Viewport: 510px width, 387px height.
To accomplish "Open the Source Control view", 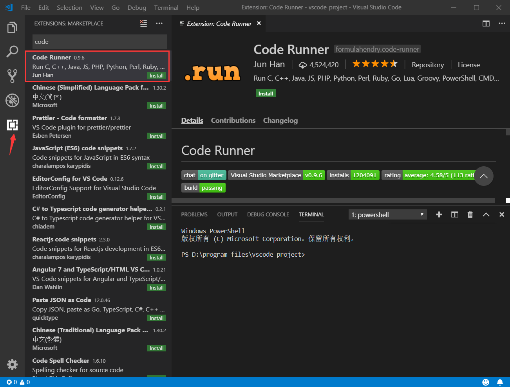I will pos(12,76).
